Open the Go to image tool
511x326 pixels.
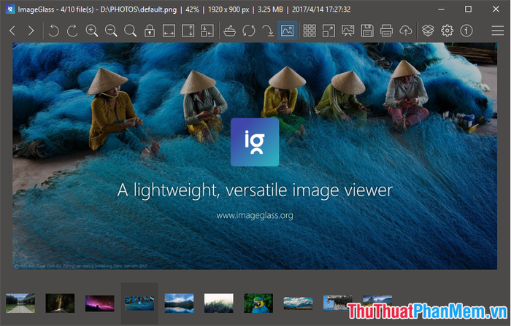[268, 31]
